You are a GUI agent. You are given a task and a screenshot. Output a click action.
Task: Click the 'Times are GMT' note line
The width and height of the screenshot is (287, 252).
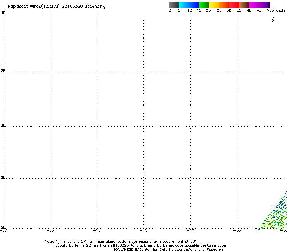coord(121,242)
